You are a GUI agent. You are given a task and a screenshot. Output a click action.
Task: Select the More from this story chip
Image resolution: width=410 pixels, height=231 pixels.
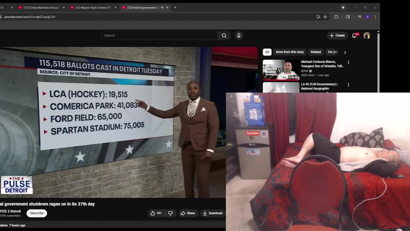290,52
